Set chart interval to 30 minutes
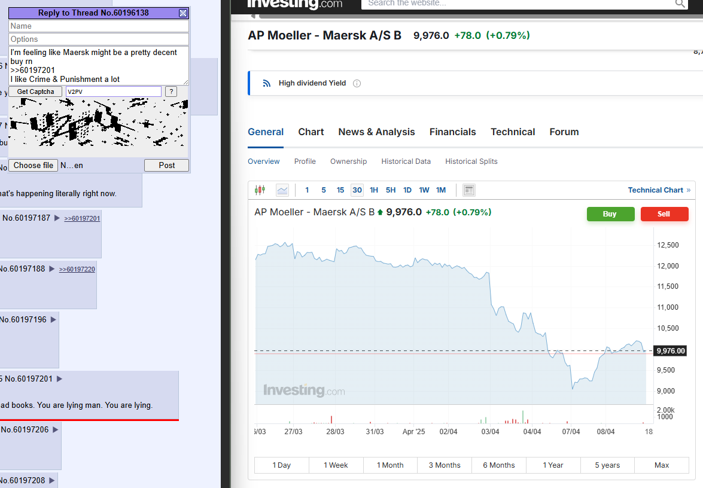 (357, 190)
